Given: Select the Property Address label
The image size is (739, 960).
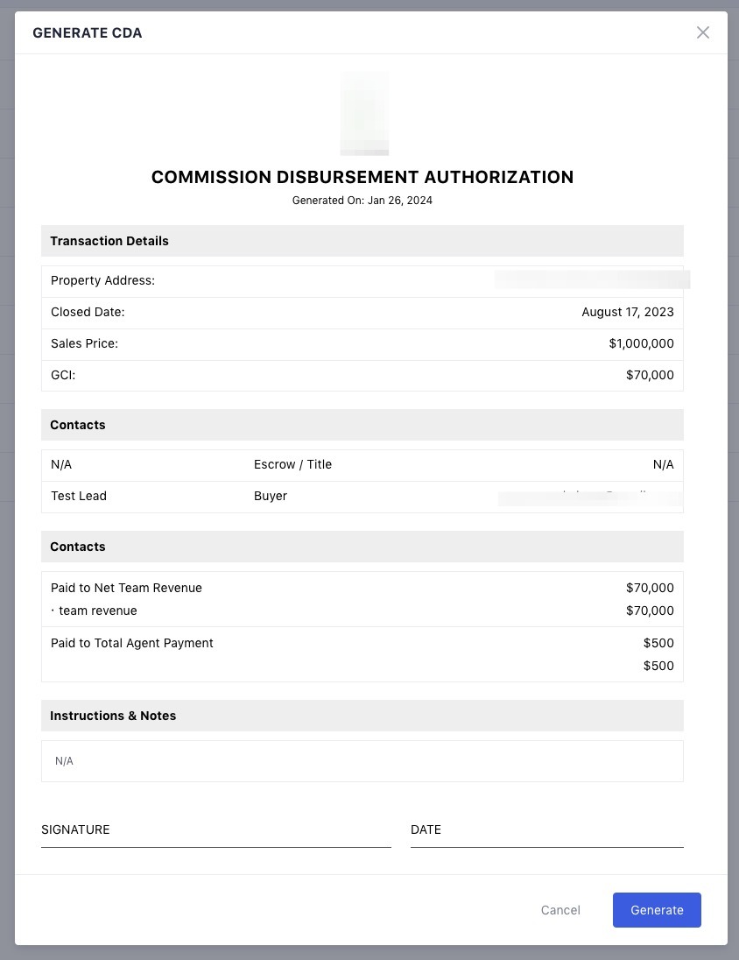Looking at the screenshot, I should pyautogui.click(x=102, y=281).
